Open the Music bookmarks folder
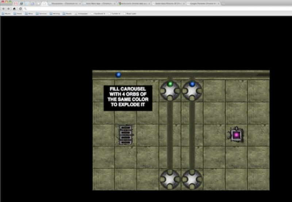This screenshot has width=292, height=202. click(x=6, y=13)
